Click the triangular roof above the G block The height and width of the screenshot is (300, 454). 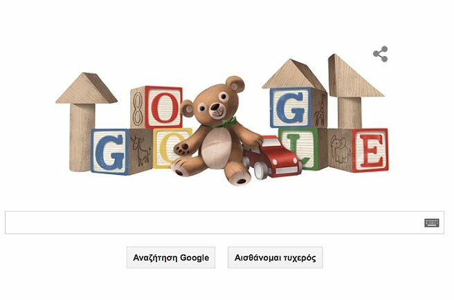294,75
